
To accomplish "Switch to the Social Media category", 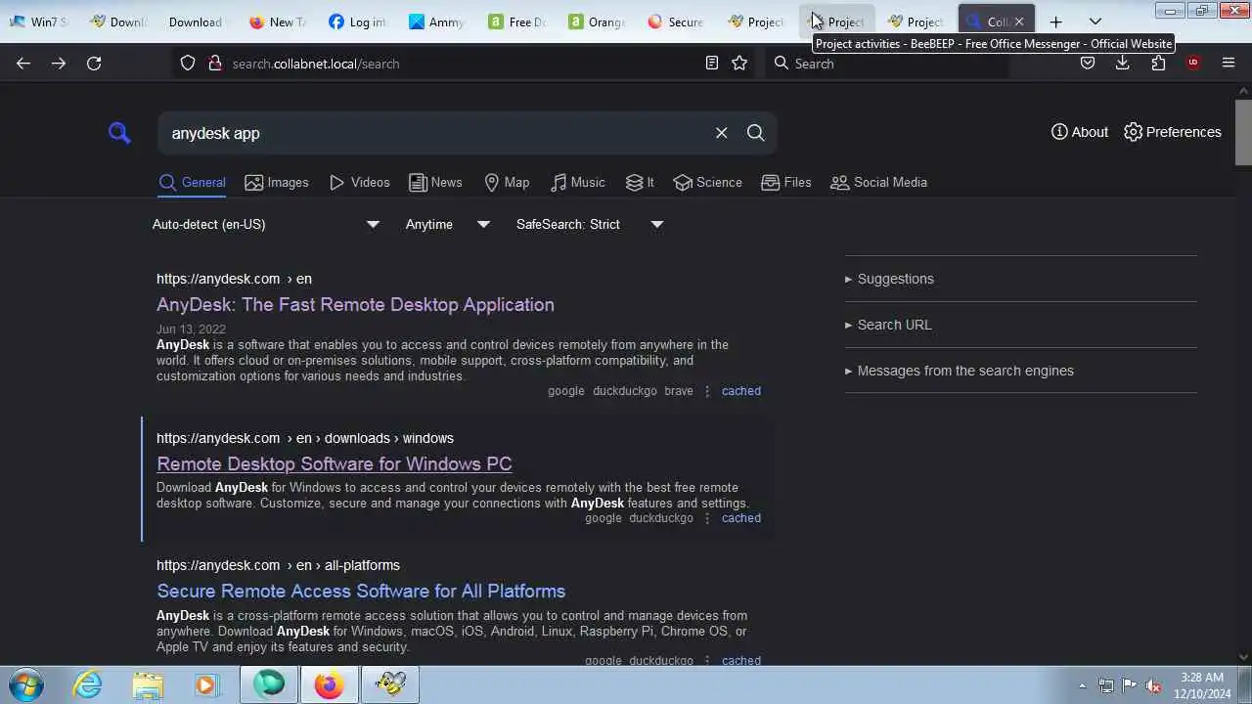I will [x=878, y=182].
